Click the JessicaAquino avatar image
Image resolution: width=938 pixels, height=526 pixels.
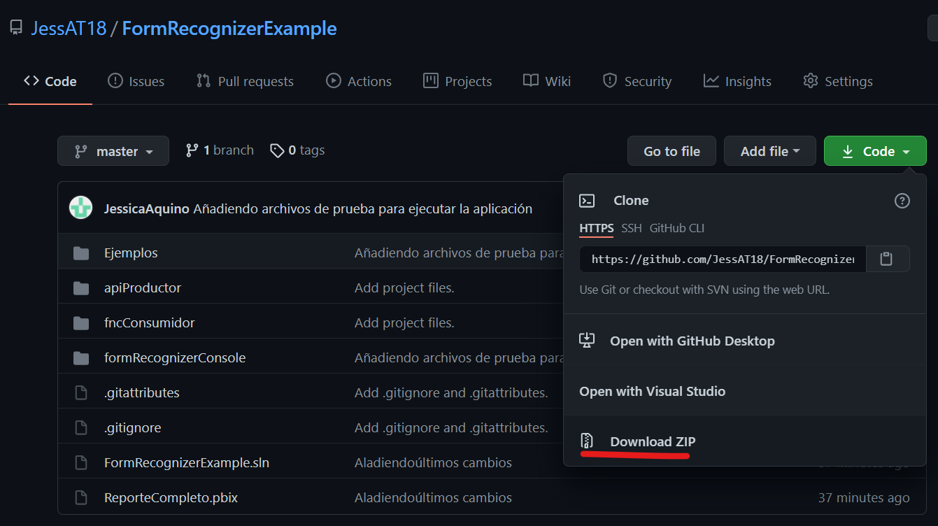(x=81, y=208)
